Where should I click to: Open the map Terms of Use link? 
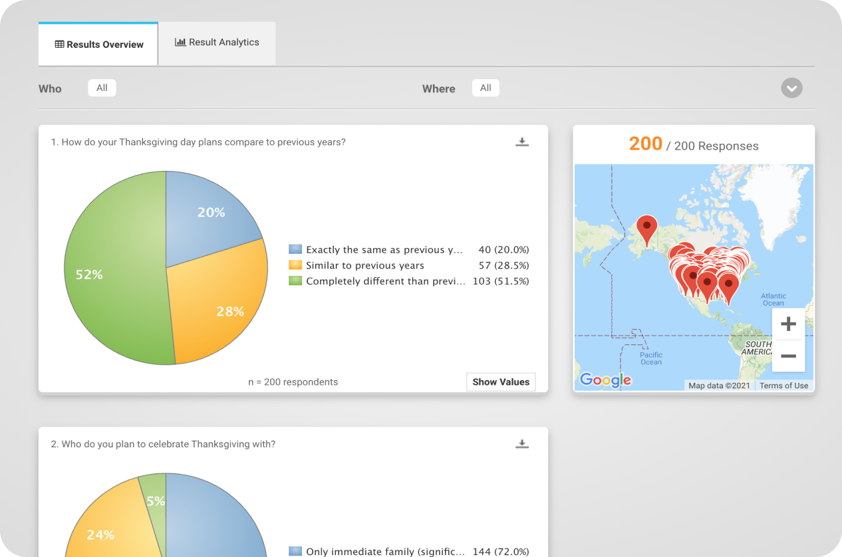[783, 386]
